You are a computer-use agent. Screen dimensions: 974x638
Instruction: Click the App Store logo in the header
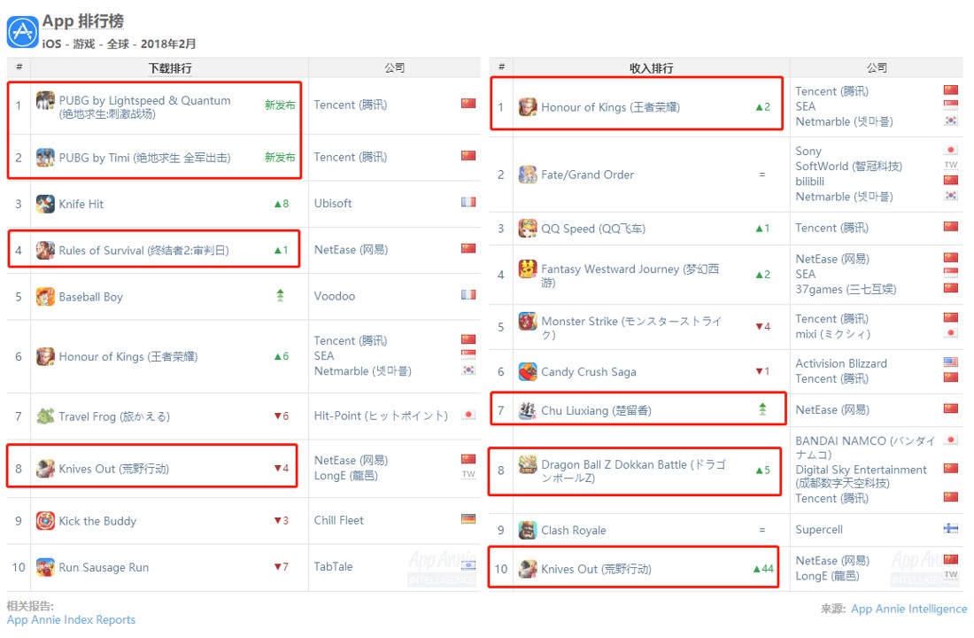pyautogui.click(x=22, y=32)
